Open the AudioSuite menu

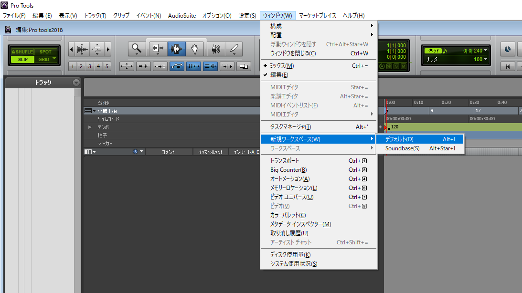[182, 16]
